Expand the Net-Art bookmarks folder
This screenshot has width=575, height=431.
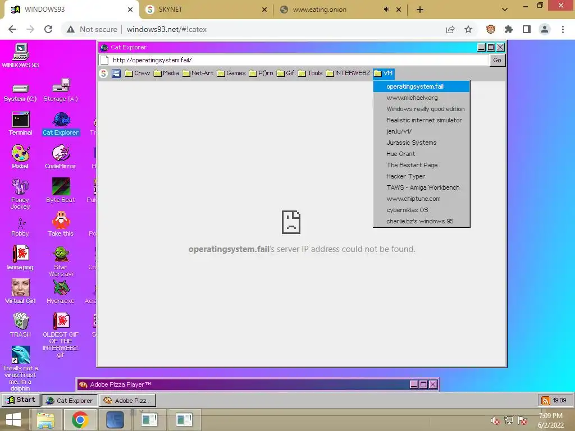198,74
